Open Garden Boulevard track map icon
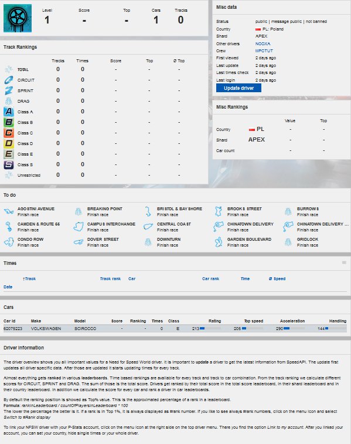Image resolution: width=351 pixels, height=444 pixels. (x=218, y=242)
